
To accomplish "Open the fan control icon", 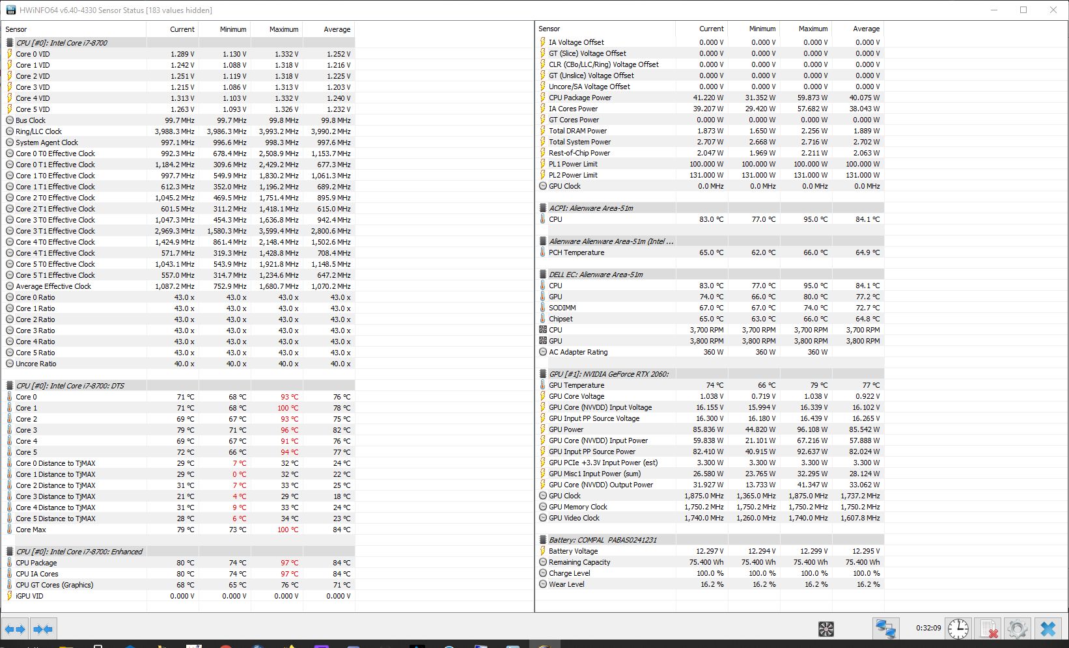I will 826,629.
